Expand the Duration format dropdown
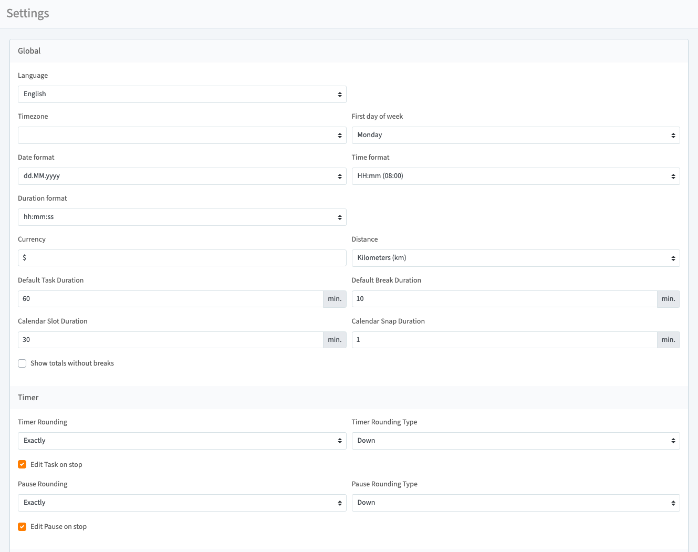Image resolution: width=698 pixels, height=552 pixels. [x=182, y=217]
